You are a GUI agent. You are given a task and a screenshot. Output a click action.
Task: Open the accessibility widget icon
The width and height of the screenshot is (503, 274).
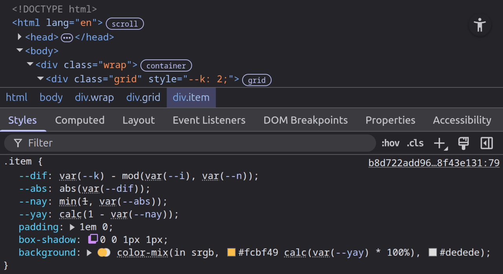480,25
